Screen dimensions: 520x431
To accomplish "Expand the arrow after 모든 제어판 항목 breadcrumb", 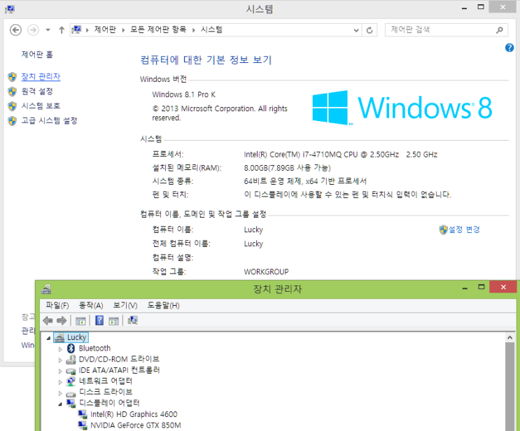I will [x=193, y=30].
